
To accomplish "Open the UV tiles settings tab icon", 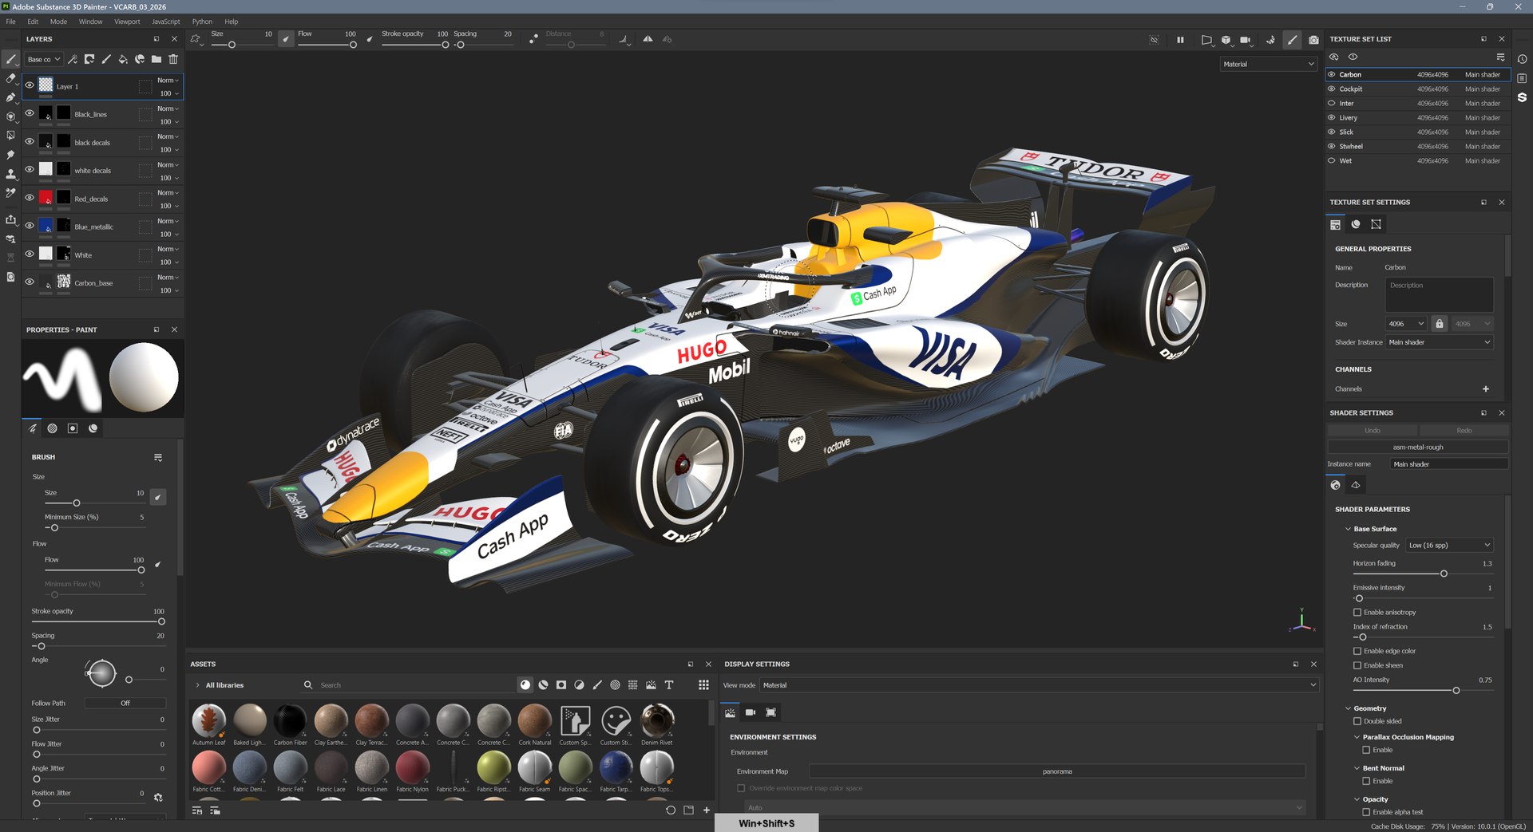I will pyautogui.click(x=1376, y=224).
